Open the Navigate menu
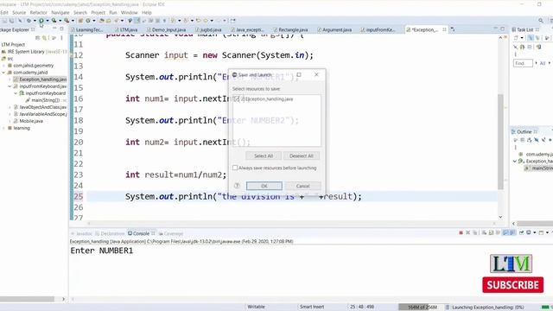Viewport: 553px width, 311px height. pos(60,12)
